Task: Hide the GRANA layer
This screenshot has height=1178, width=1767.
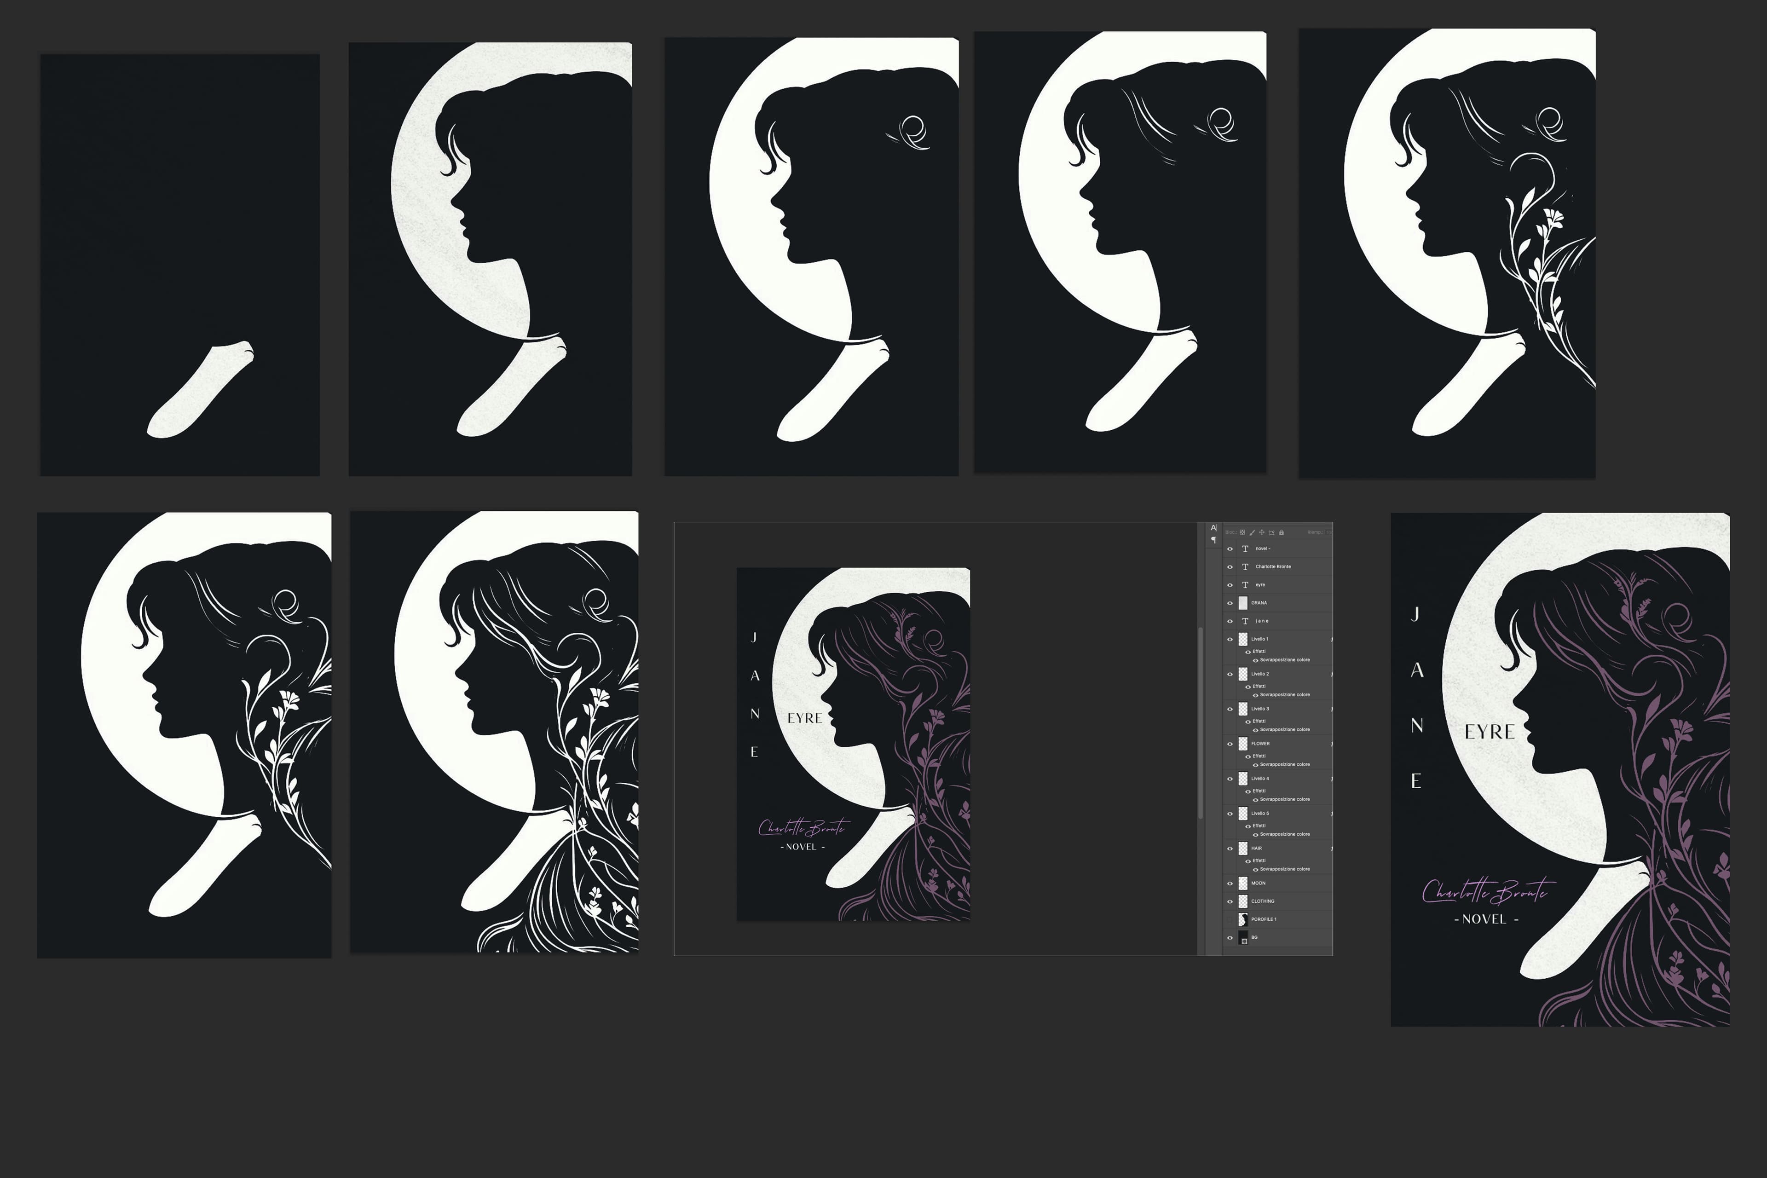Action: tap(1230, 603)
